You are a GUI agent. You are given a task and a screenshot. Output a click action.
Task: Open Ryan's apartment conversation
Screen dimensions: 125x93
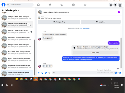(17, 60)
